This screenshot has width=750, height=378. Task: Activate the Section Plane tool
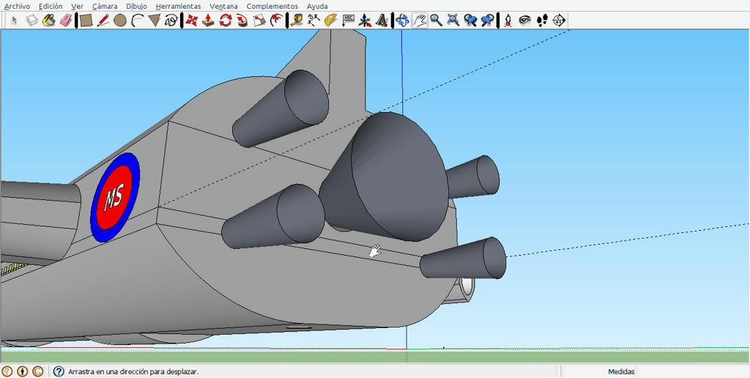click(x=559, y=20)
